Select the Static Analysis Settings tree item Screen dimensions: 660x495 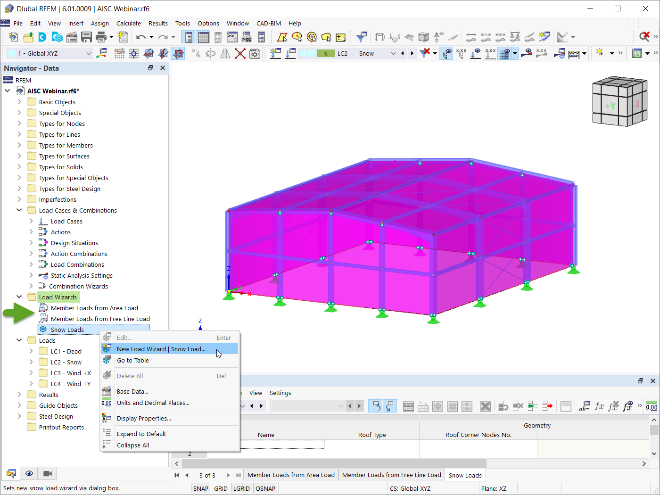click(x=82, y=275)
